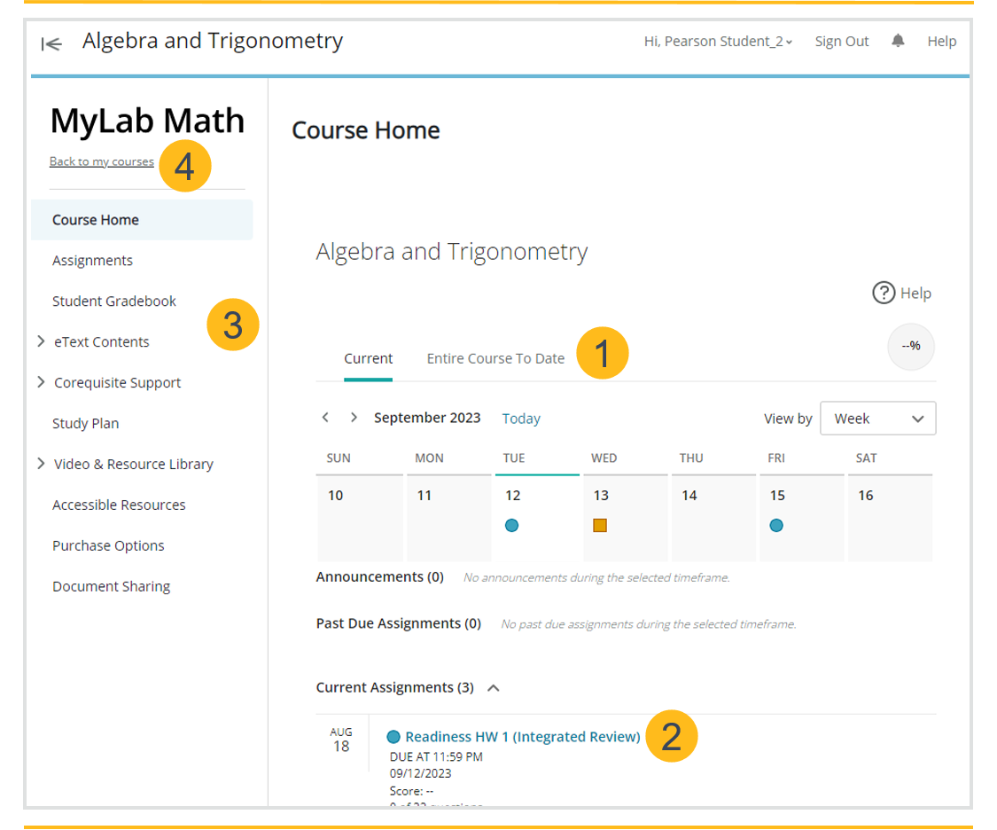The height and width of the screenshot is (830, 997).
Task: Click the blue dot beside Readiness HW 1
Action: pyautogui.click(x=393, y=737)
